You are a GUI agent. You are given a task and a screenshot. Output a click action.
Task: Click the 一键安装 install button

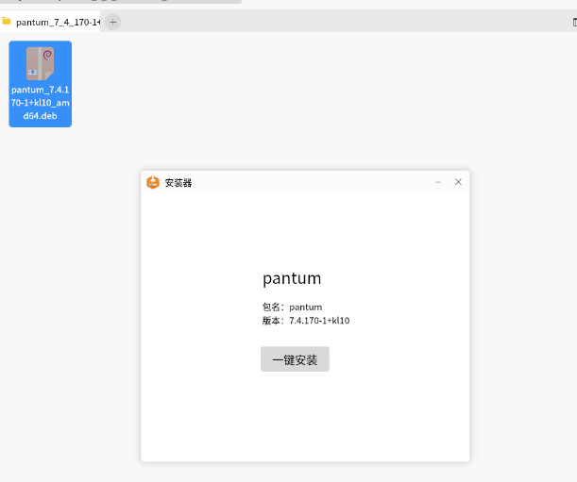point(295,359)
